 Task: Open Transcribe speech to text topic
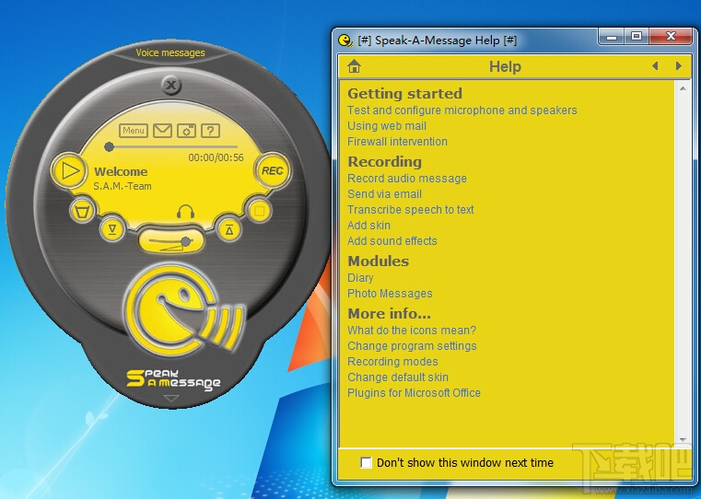click(411, 210)
